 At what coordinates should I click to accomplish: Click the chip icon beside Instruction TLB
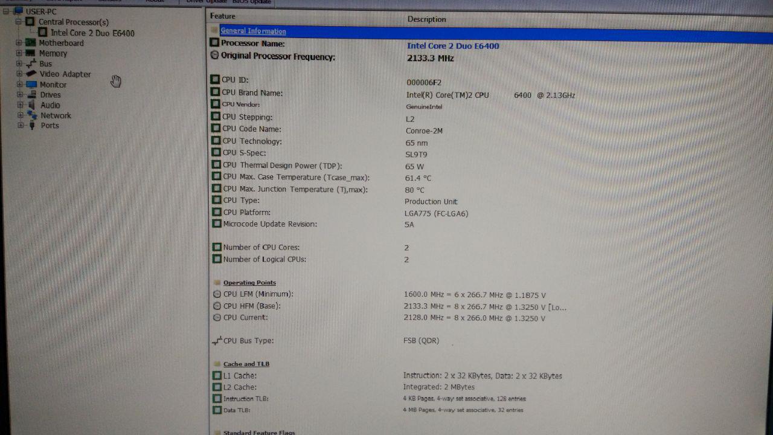[217, 399]
